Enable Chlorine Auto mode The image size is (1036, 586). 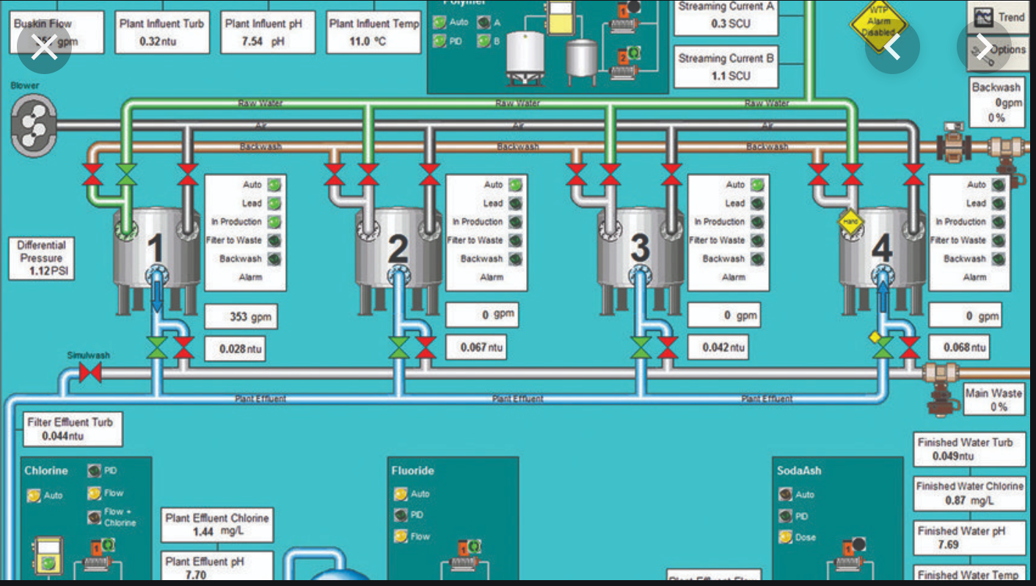[34, 496]
